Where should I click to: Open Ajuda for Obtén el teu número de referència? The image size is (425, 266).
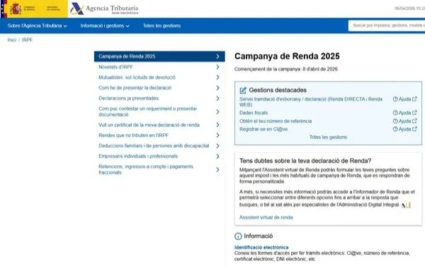point(404,121)
